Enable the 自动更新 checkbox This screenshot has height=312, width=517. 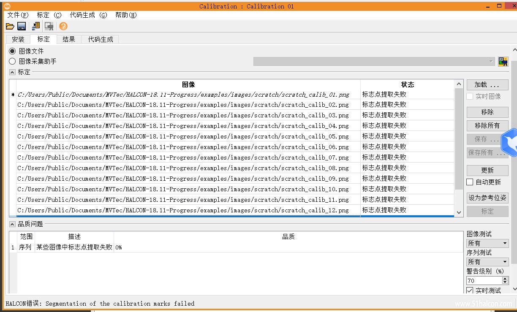coord(470,182)
